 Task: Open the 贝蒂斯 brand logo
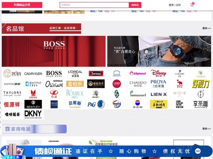[75, 104]
